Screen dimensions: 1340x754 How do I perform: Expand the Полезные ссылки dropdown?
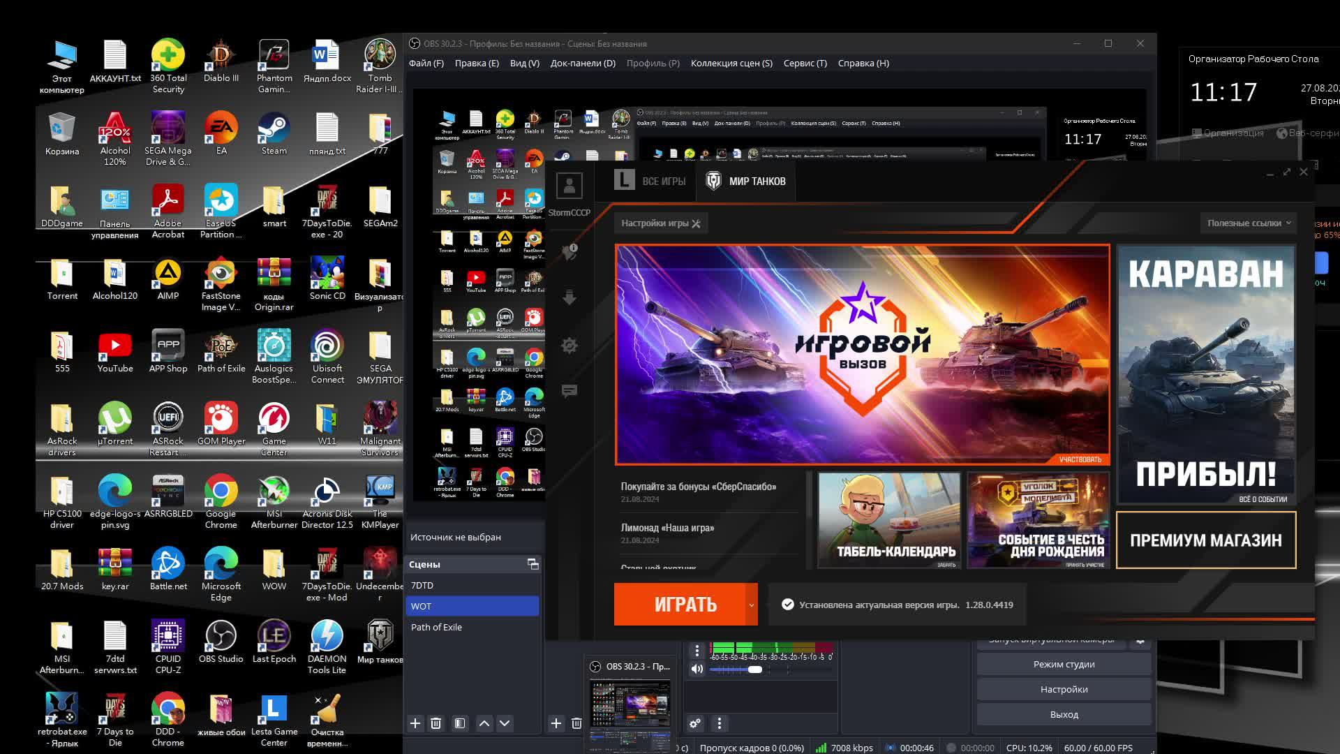(1249, 223)
